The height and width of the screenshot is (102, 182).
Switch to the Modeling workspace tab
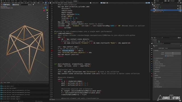pos(25,1)
